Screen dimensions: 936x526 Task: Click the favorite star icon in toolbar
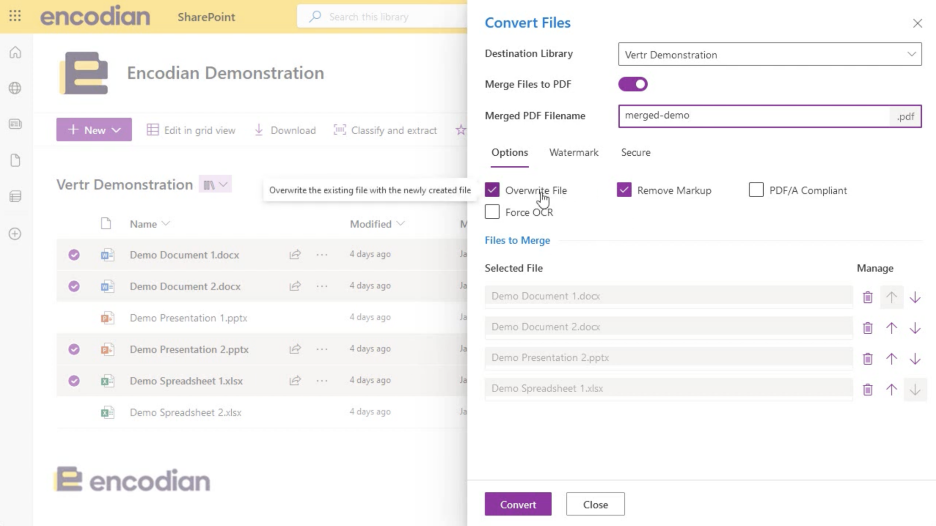[x=461, y=130]
